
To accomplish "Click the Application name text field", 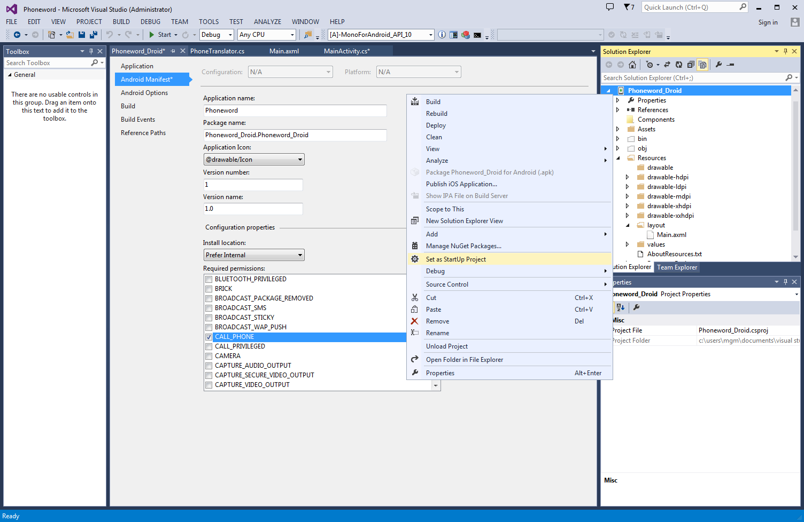I will (295, 110).
